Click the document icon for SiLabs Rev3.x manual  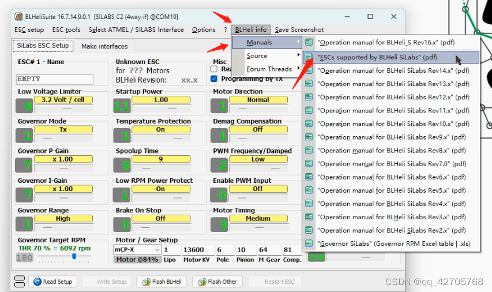[309, 217]
